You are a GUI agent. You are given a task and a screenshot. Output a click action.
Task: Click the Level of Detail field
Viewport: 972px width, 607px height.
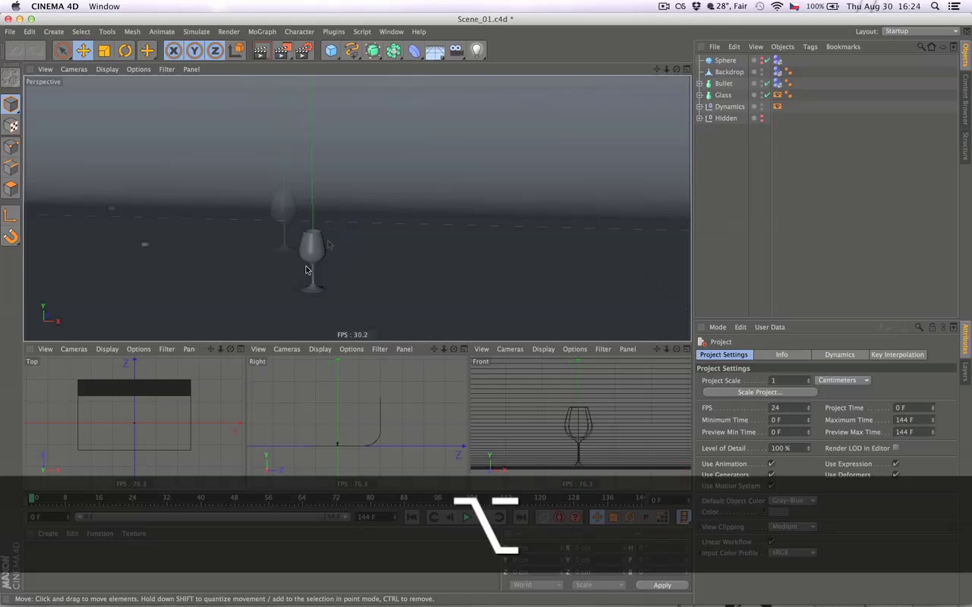[790, 448]
